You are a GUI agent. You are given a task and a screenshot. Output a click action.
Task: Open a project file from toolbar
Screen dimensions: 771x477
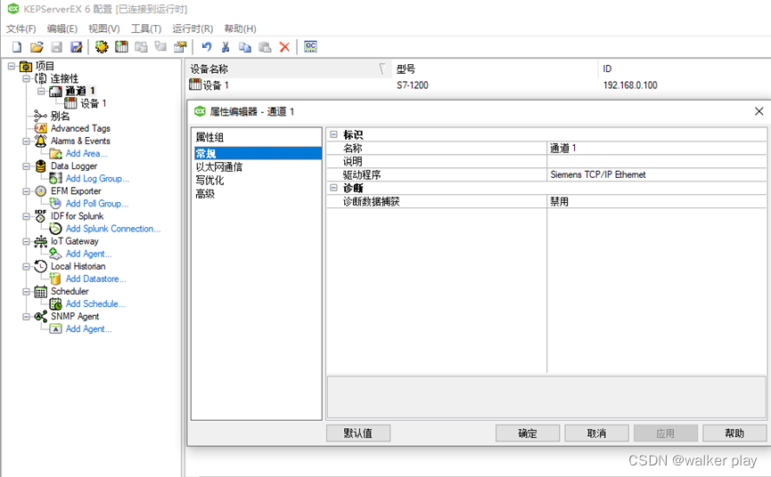coord(37,47)
